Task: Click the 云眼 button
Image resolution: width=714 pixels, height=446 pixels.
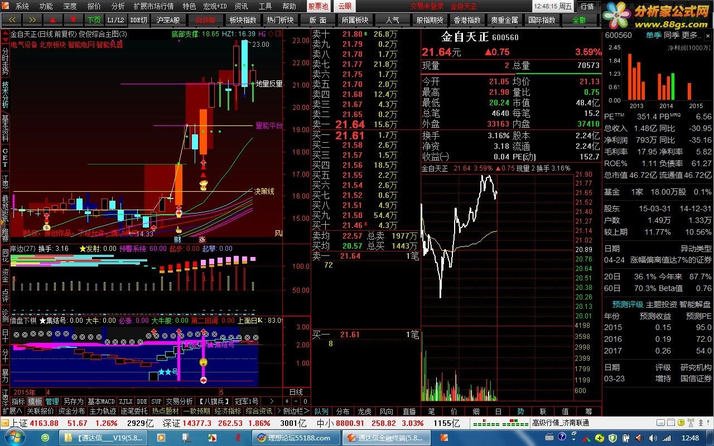Action: tap(345, 6)
